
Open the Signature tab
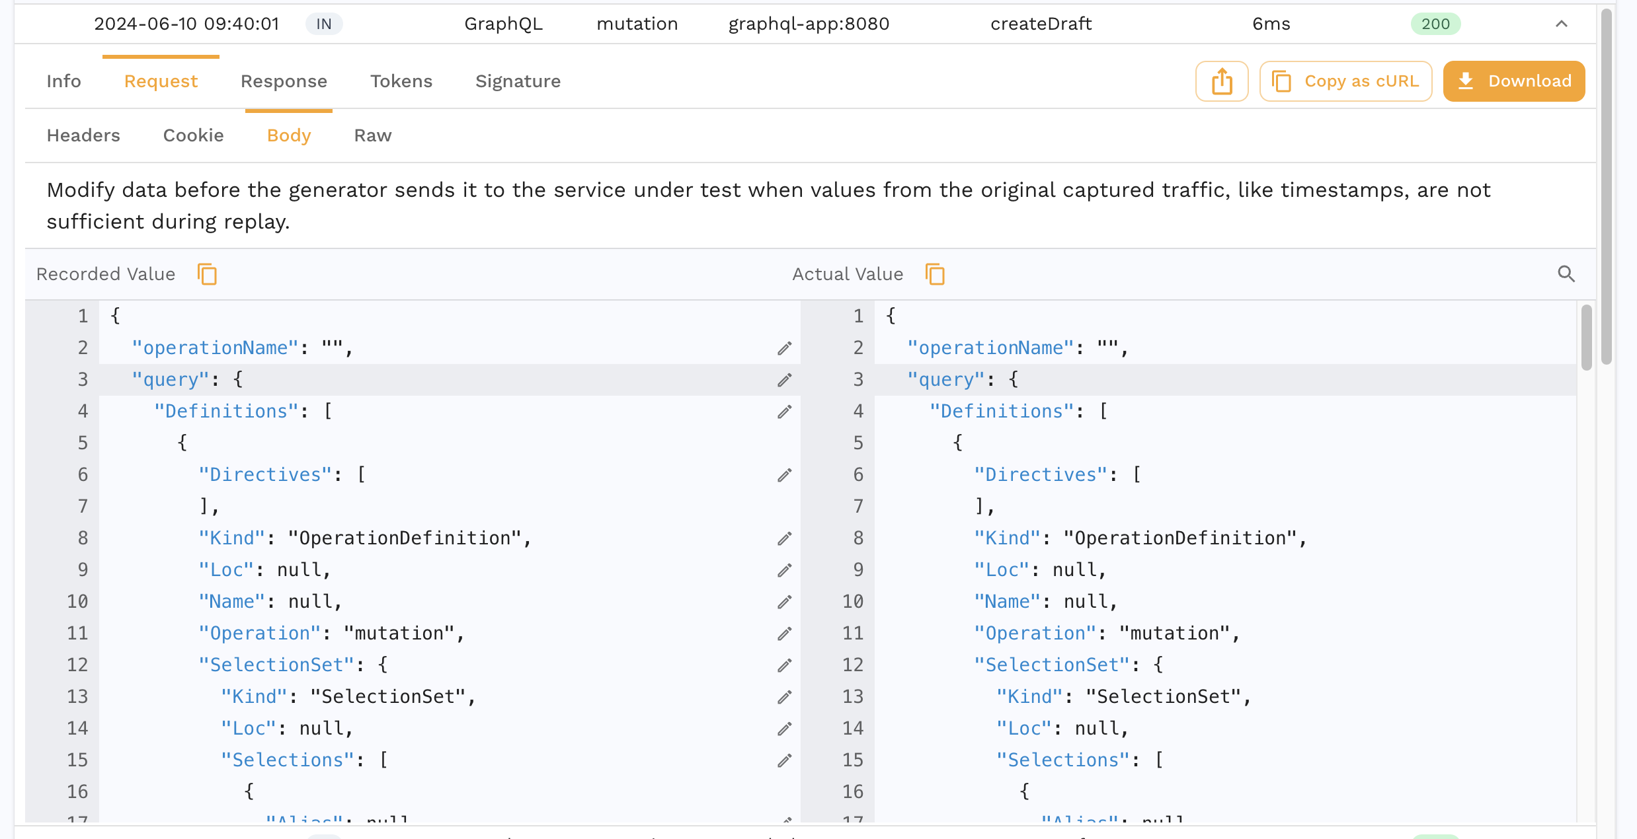point(518,81)
